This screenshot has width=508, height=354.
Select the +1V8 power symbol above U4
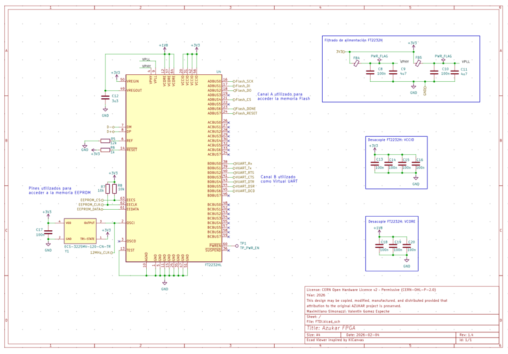click(164, 47)
